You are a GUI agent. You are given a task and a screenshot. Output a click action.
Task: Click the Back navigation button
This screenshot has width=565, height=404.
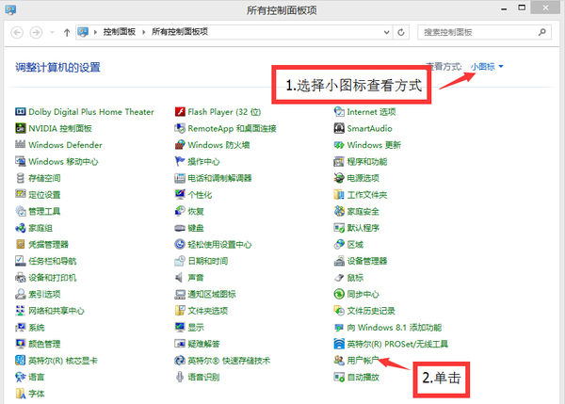[x=17, y=32]
